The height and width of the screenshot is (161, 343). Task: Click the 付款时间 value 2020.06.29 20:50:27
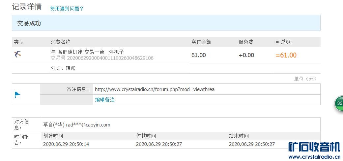[x=159, y=144]
